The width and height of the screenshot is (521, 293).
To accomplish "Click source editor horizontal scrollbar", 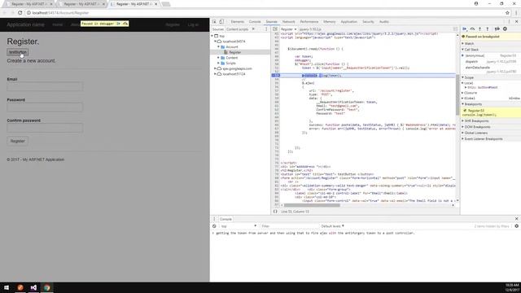I will (312, 205).
